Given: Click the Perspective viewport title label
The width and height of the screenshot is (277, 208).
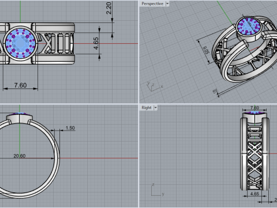Looking at the screenshot, I should 152,3.
